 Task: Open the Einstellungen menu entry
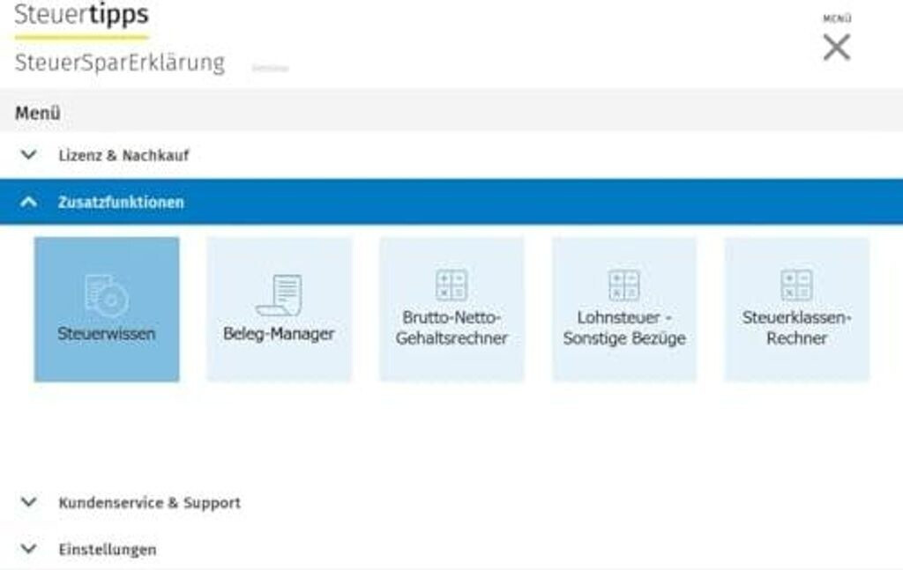(107, 549)
